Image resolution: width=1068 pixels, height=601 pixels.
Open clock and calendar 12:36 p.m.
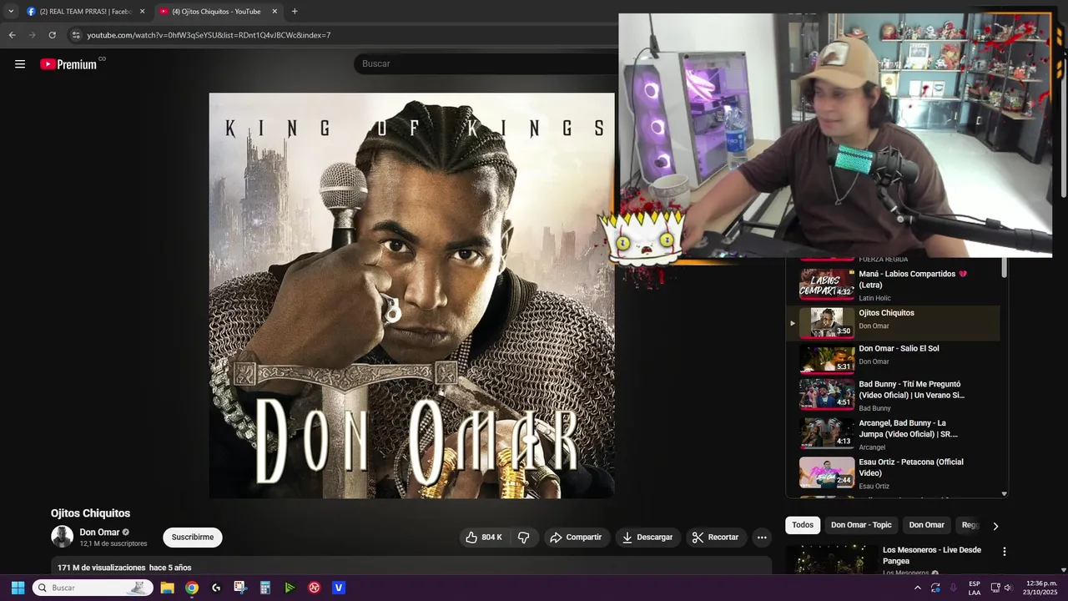(1041, 588)
